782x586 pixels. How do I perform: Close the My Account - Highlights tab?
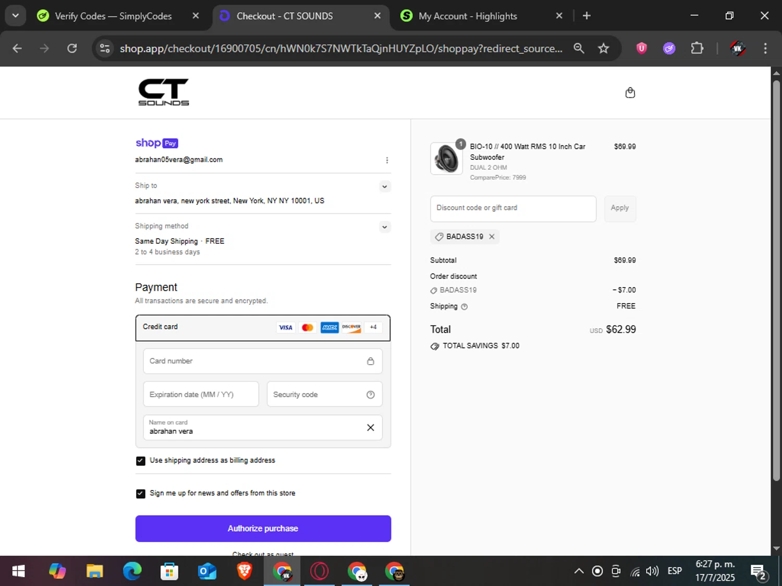559,16
